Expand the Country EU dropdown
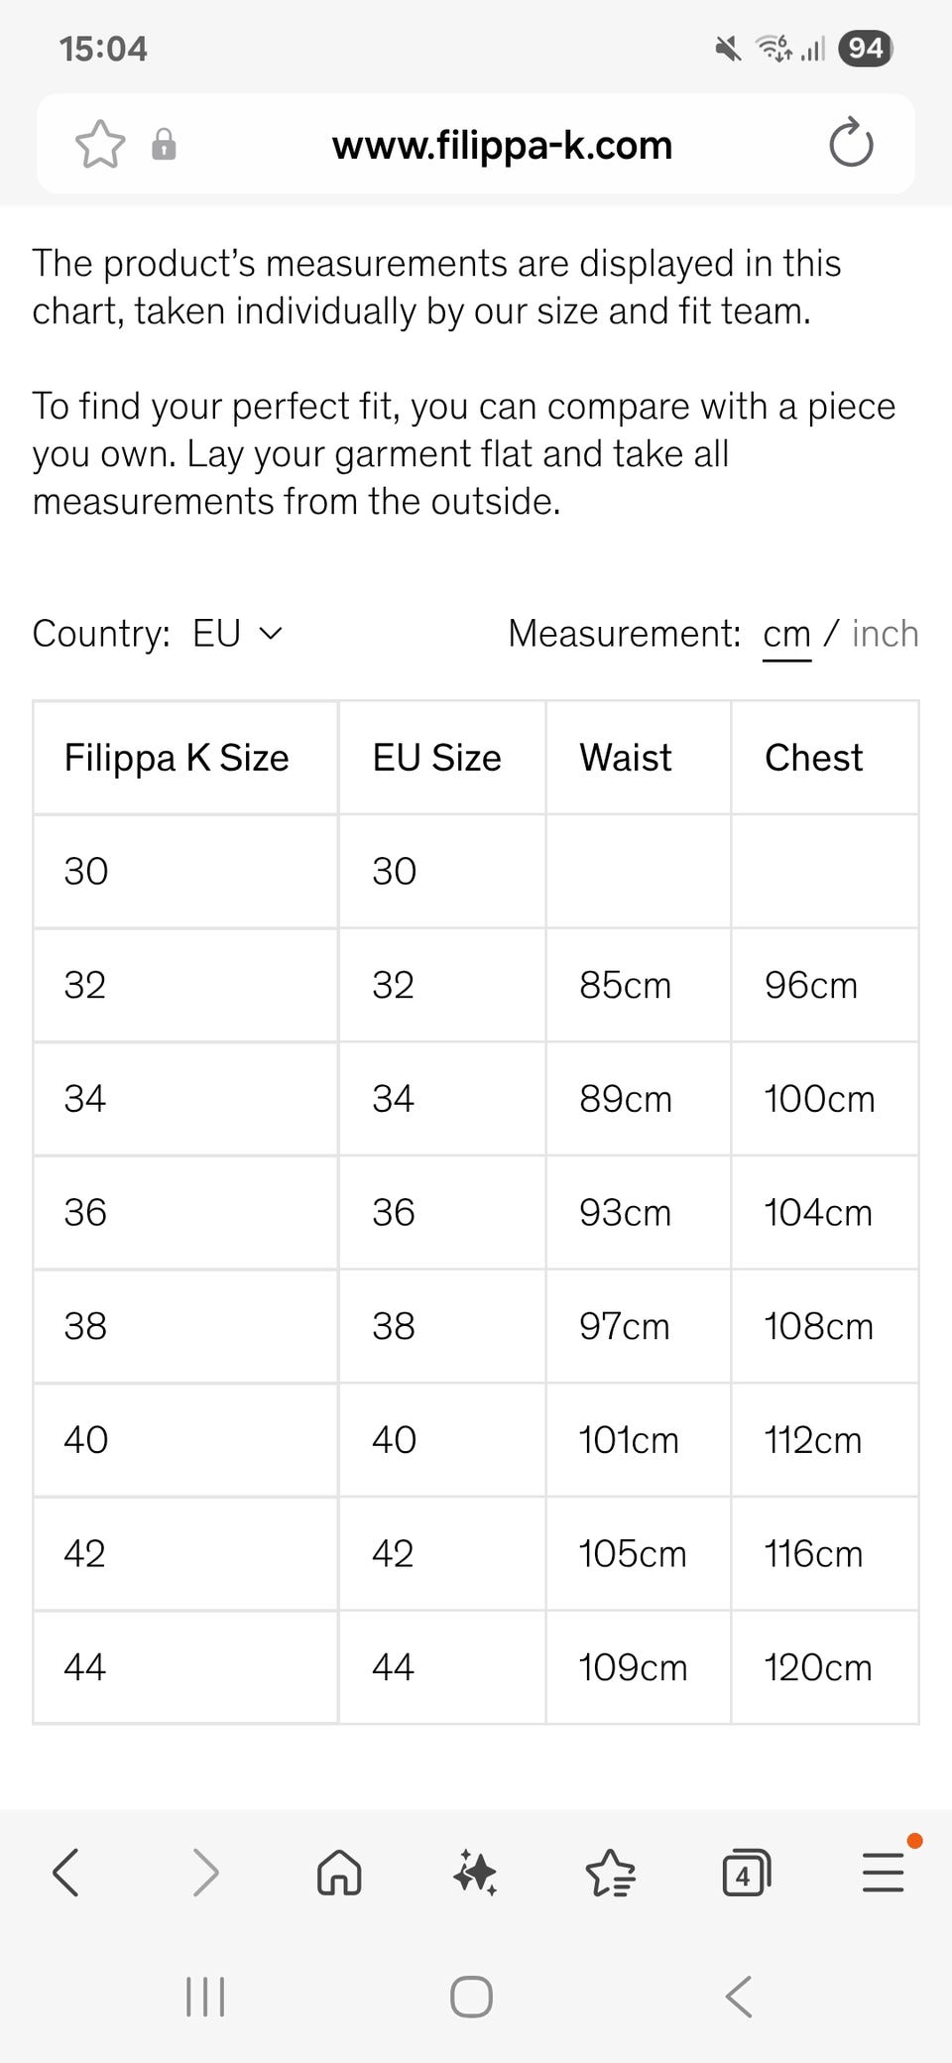Image resolution: width=952 pixels, height=2063 pixels. click(x=238, y=634)
